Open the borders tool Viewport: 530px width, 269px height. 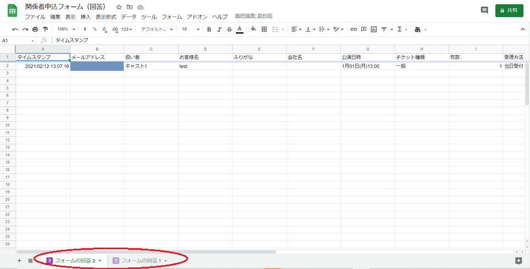(264, 29)
